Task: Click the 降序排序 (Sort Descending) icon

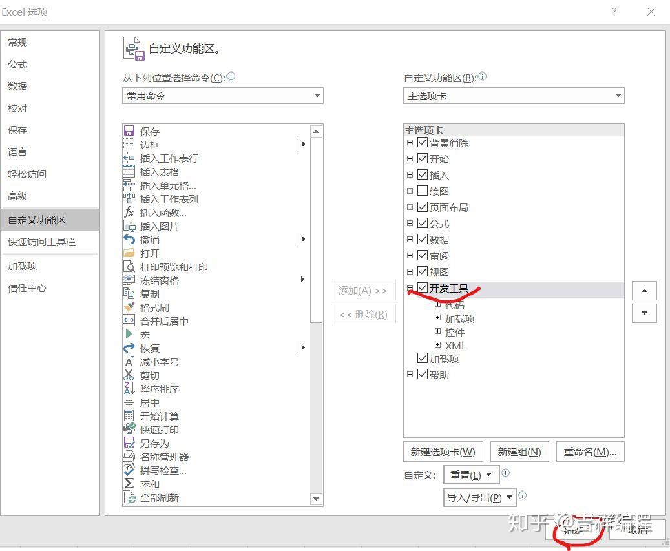Action: 129,388
